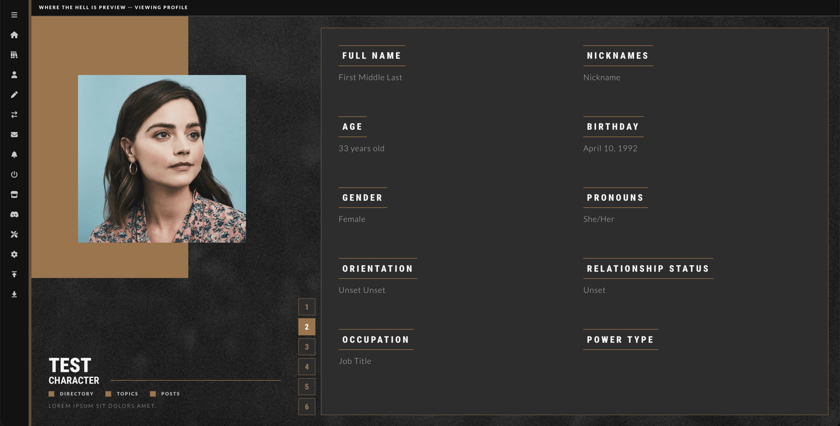Screen dimensions: 840x426
Task: Check the bell notifications icon
Action: (15, 155)
